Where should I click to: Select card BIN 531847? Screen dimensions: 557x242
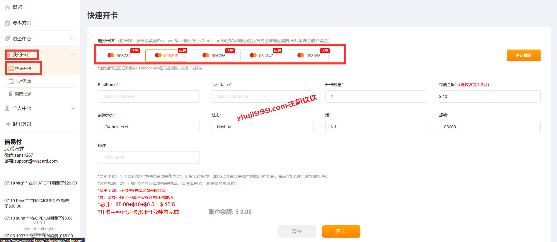tap(261, 55)
